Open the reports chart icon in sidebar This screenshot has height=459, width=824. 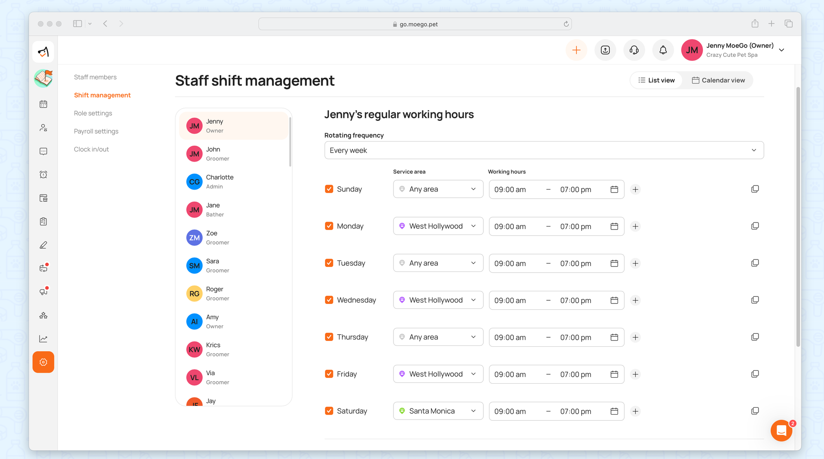[43, 339]
